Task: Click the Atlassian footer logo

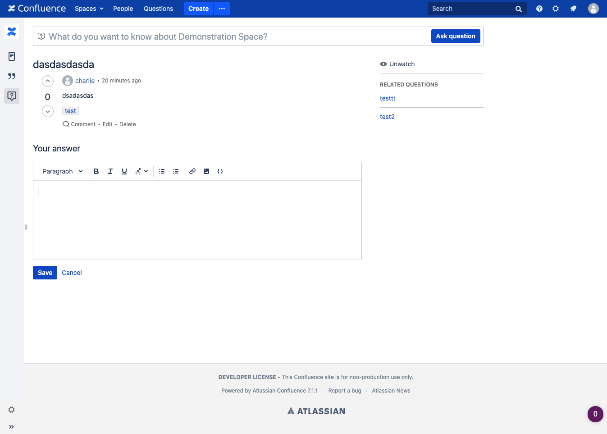Action: (x=316, y=411)
